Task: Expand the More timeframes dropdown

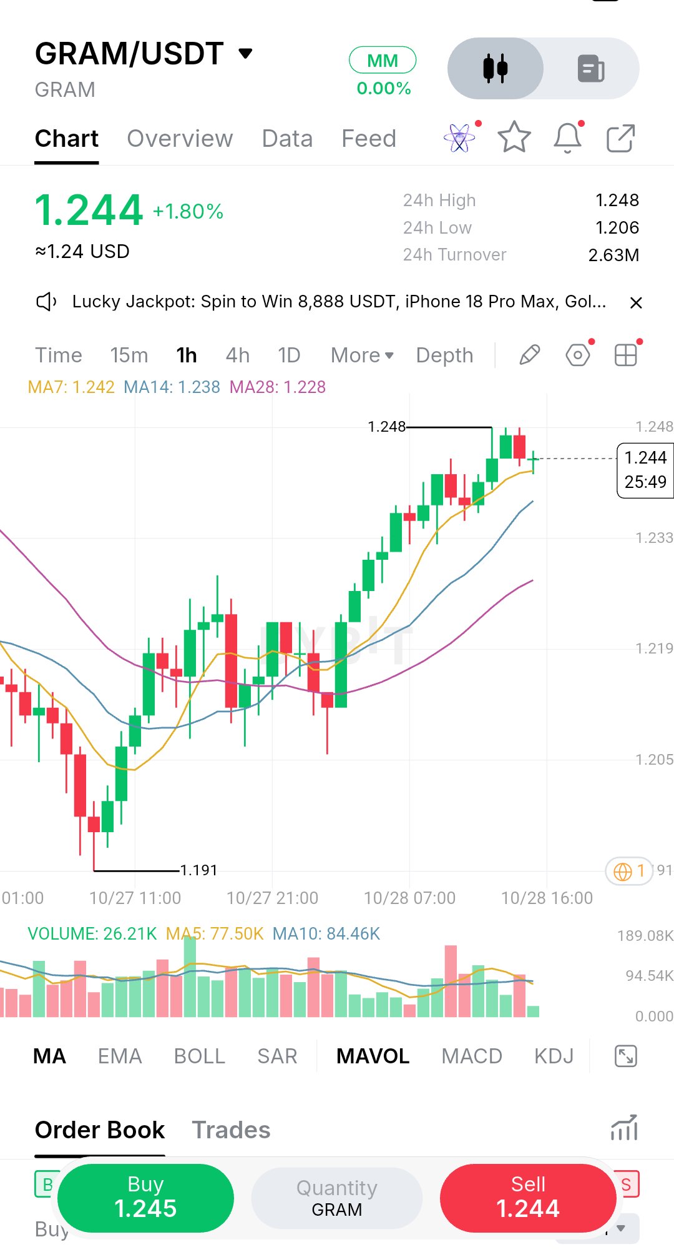Action: coord(362,355)
